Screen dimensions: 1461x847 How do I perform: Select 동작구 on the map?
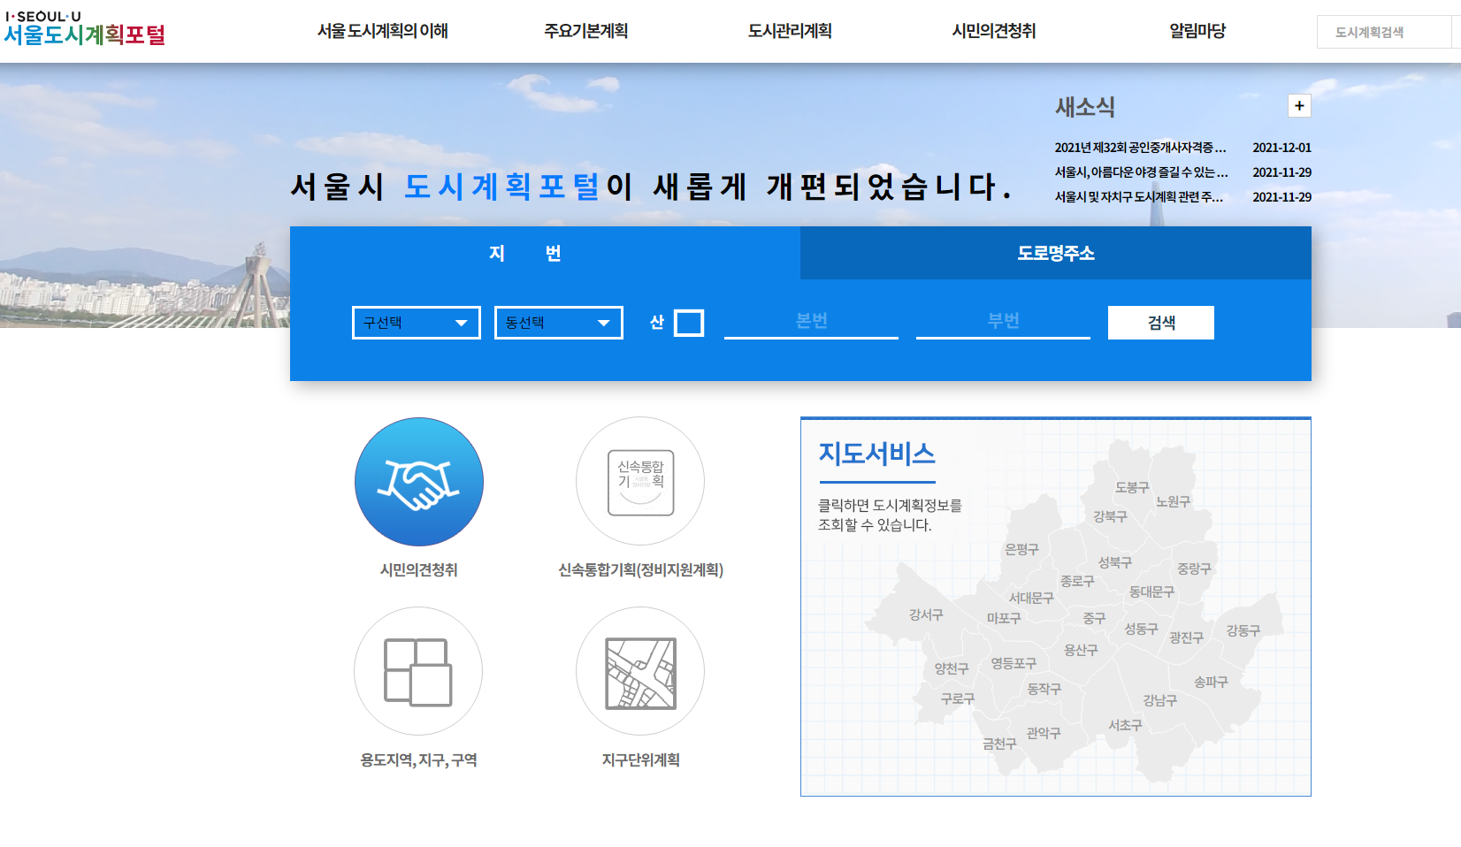click(x=1044, y=689)
